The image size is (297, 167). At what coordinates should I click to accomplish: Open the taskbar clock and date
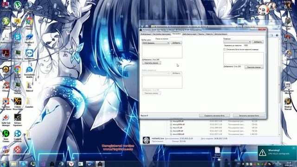pos(289,164)
